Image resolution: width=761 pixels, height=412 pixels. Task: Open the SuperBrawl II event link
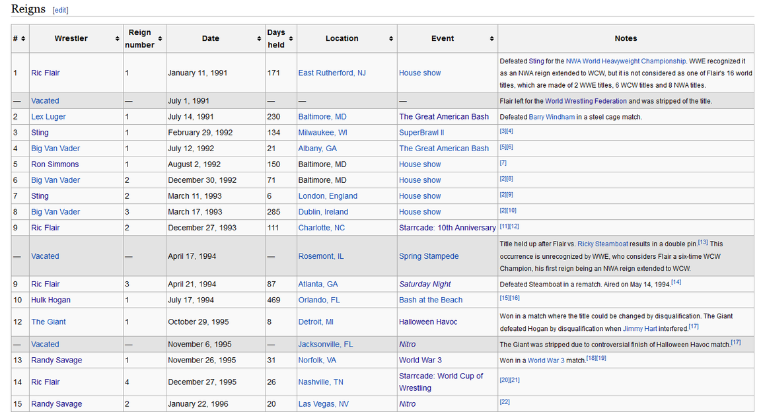click(x=421, y=133)
